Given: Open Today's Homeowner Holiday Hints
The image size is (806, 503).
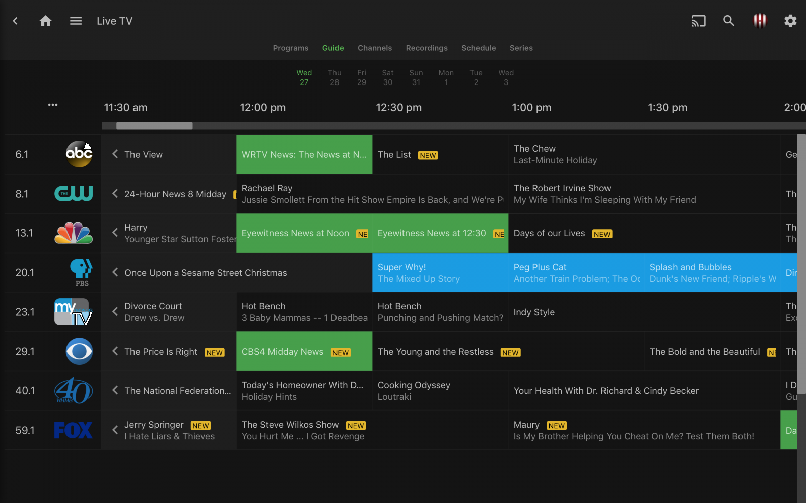Looking at the screenshot, I should 304,390.
